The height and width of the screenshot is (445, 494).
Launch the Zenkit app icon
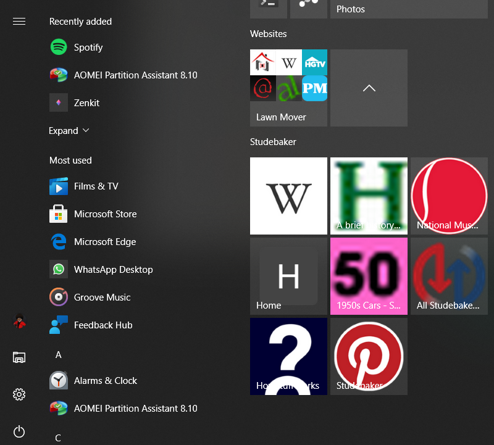[59, 102]
